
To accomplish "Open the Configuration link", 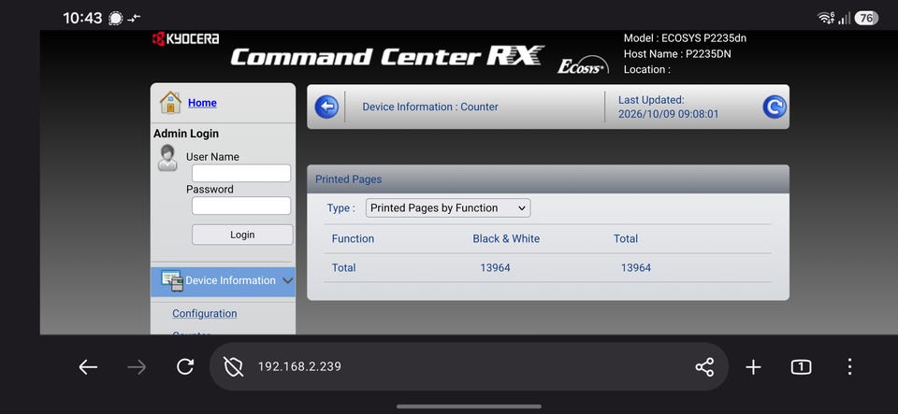I will pos(205,313).
